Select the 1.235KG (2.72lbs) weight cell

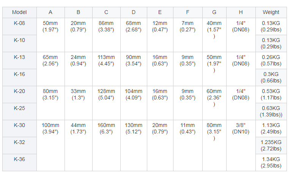coord(271,146)
